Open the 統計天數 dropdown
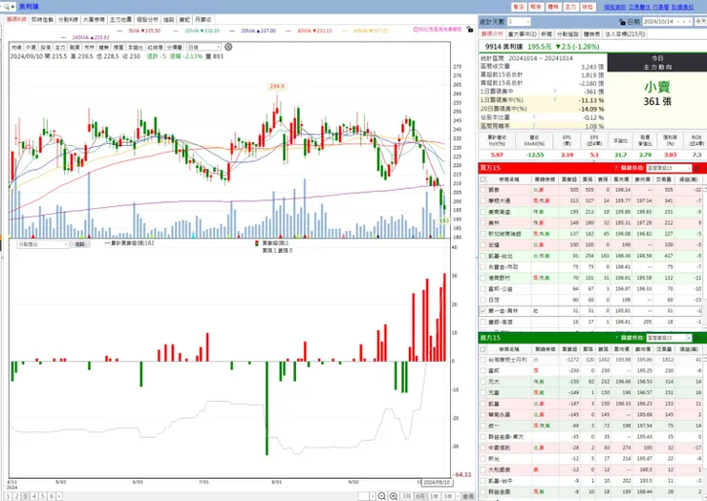Viewport: 707px width, 501px height. coord(519,22)
